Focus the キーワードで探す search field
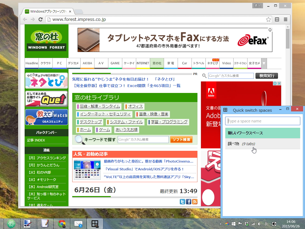The width and height of the screenshot is (305, 229). click(x=143, y=140)
